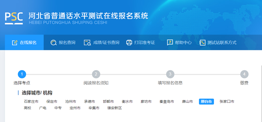
Task: Click the printer icon beside 打印准考证
Action: coord(129,43)
